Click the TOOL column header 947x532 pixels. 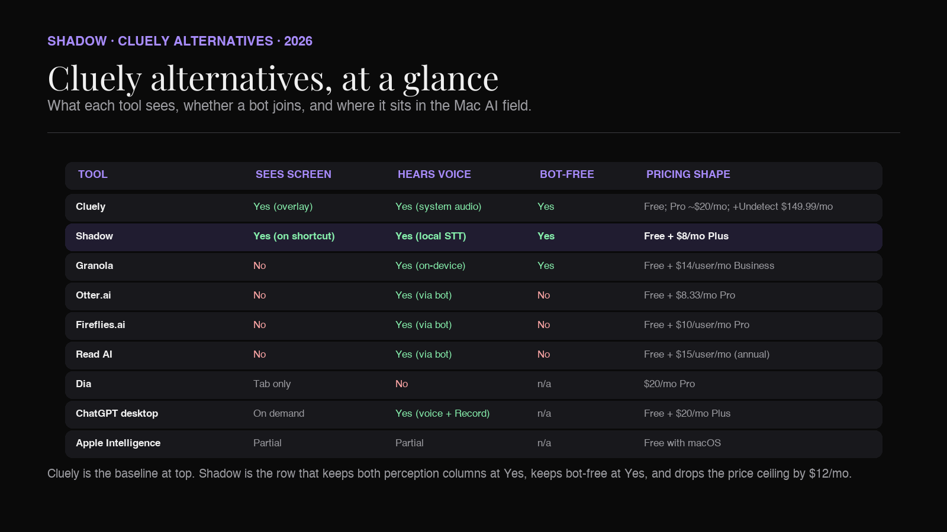[x=93, y=174]
